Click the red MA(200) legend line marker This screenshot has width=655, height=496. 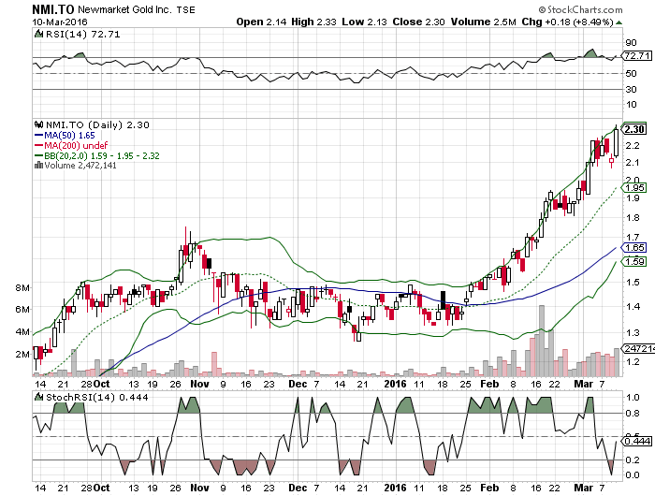point(39,145)
